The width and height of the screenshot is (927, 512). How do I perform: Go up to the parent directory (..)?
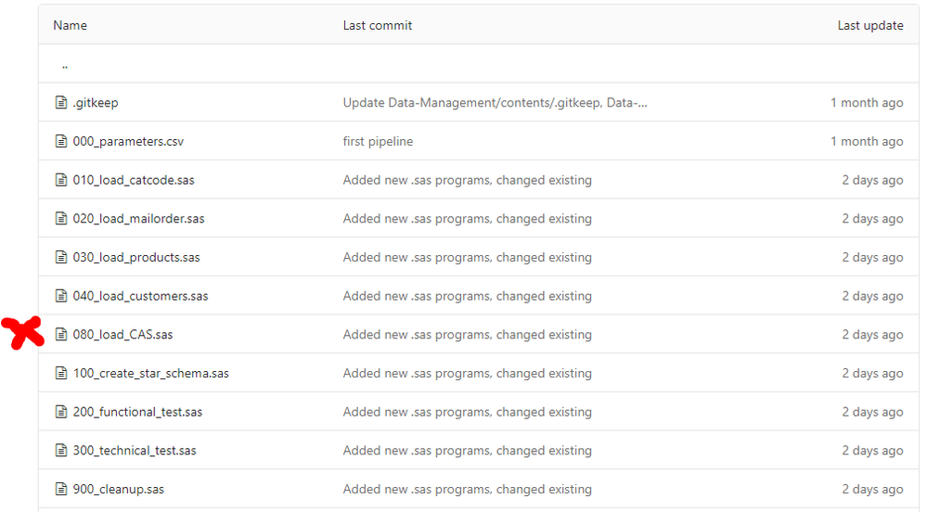[x=64, y=66]
